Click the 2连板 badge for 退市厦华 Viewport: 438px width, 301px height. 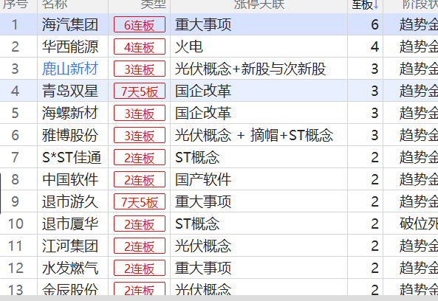140,224
